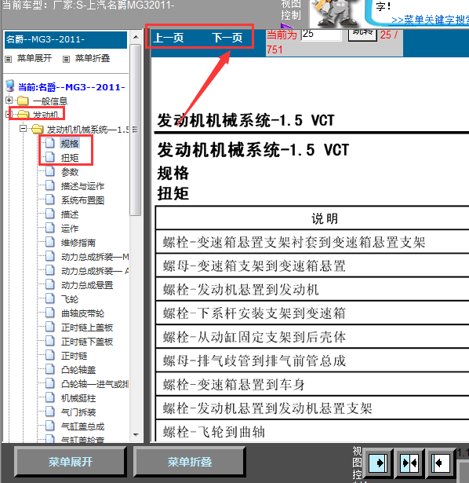Click the tree panel vertical scrollbar thumb
Image resolution: width=469 pixels, height=483 pixels.
pos(136,130)
